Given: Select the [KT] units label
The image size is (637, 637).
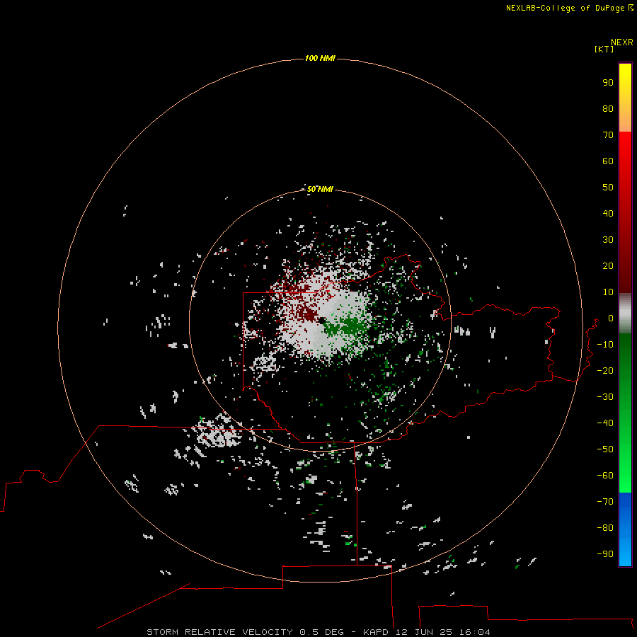Looking at the screenshot, I should tap(604, 49).
